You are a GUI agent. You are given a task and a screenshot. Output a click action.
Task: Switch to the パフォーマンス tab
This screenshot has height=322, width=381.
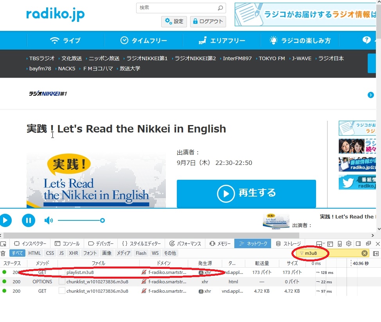tap(185, 243)
